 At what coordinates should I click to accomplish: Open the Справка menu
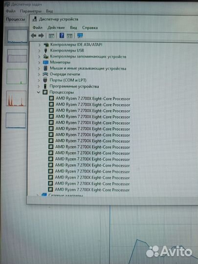click(90, 28)
